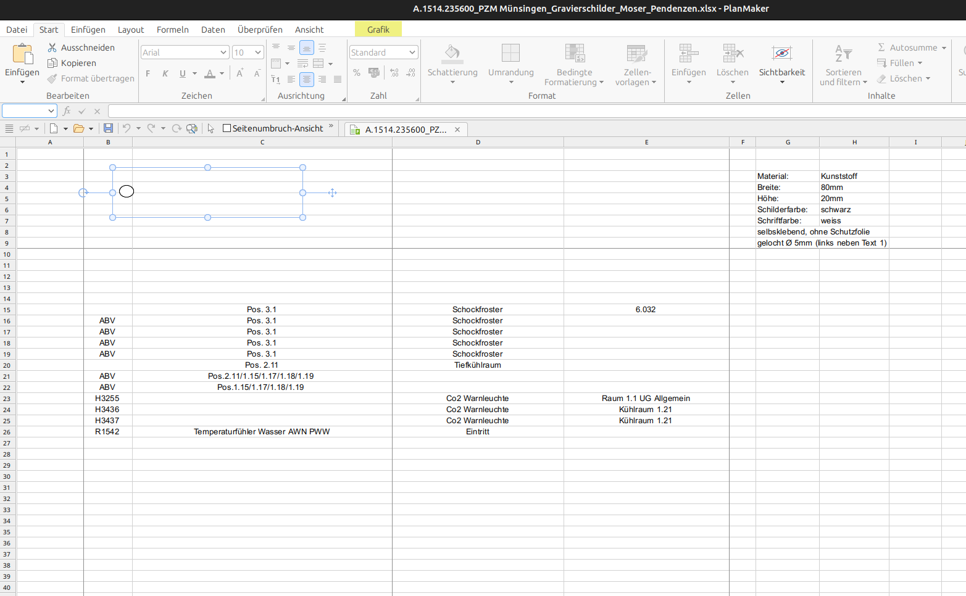The image size is (966, 596).
Task: Toggle underline U formatting
Action: click(182, 73)
